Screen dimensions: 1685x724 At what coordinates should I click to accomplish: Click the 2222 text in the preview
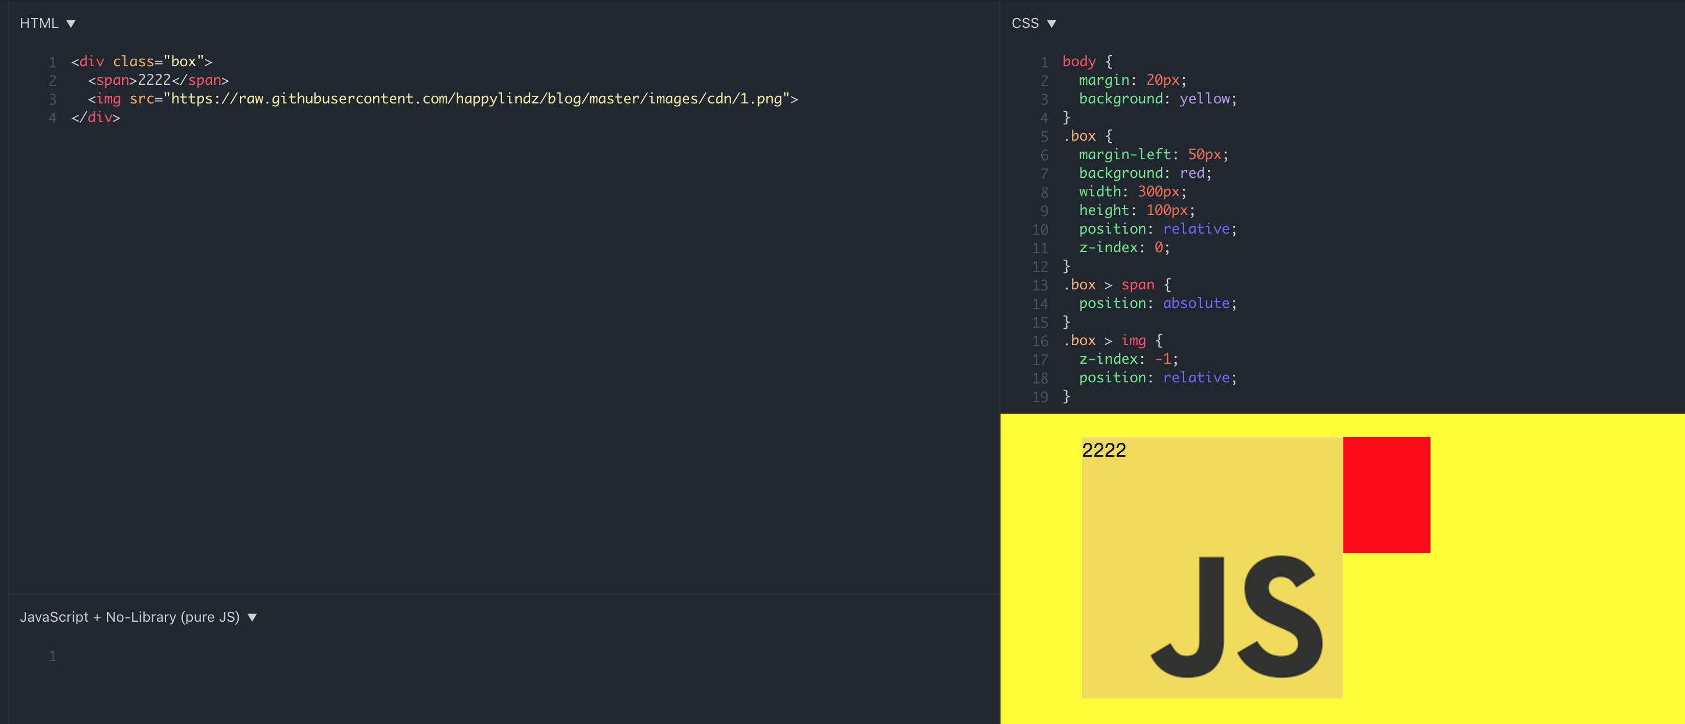tap(1103, 450)
